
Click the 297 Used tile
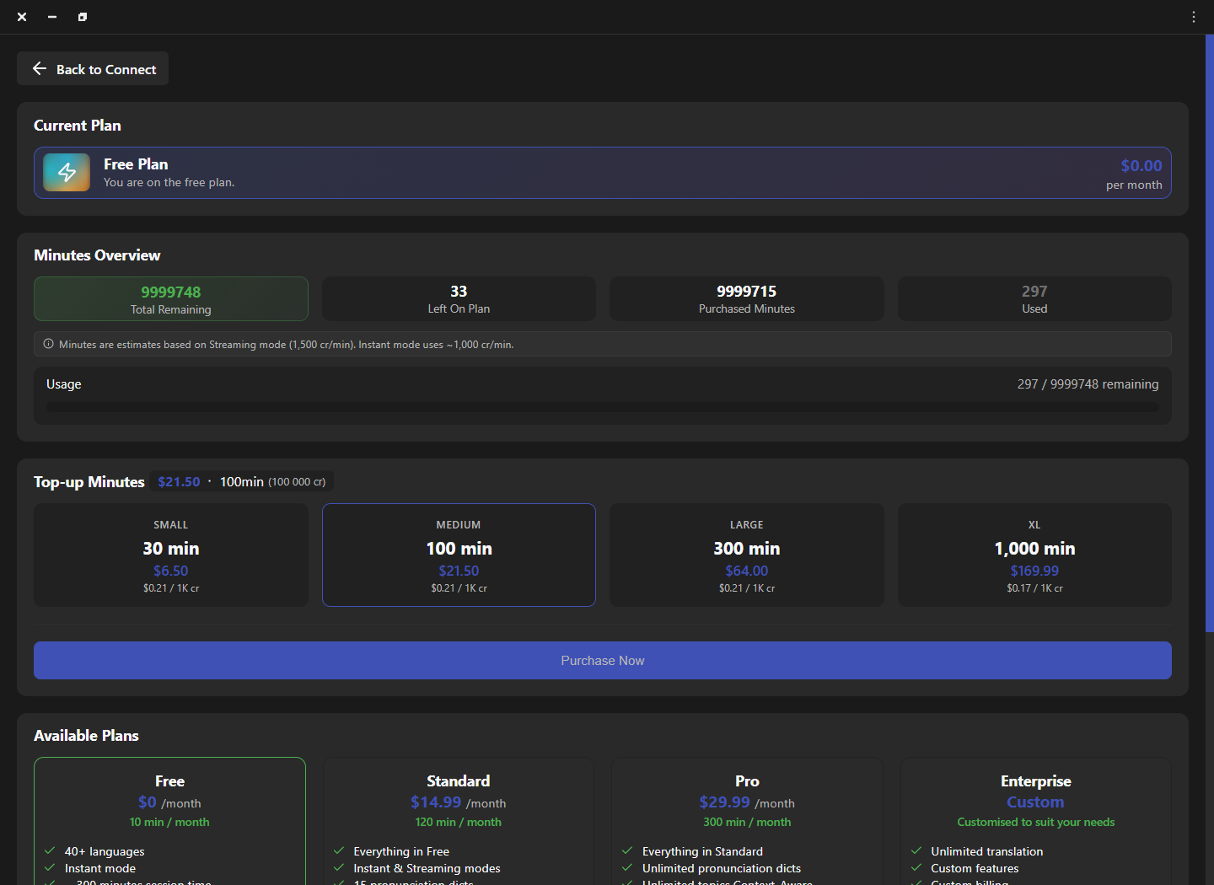tap(1034, 299)
